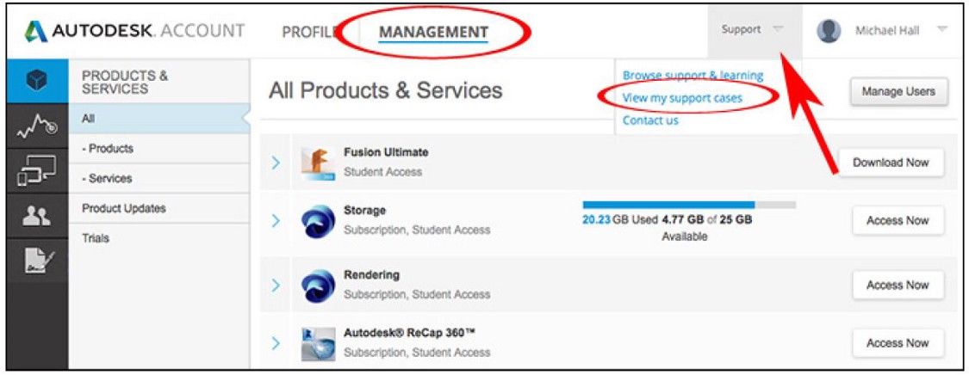The height and width of the screenshot is (375, 969).
Task: Choose View my support cases
Action: 682,98
